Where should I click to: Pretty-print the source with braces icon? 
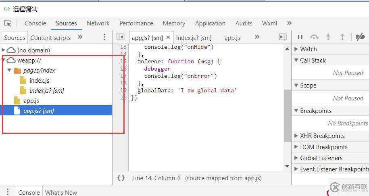[x=121, y=178]
